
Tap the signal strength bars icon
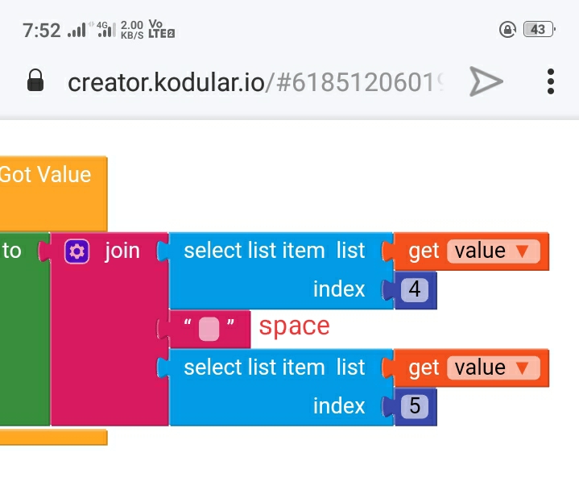point(77,30)
